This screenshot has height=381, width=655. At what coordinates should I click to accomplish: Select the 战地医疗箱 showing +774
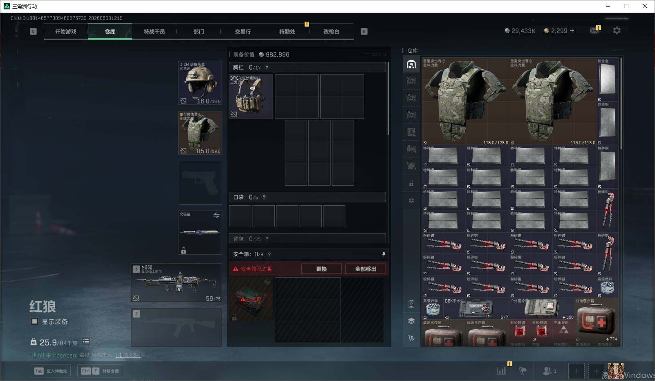tap(597, 320)
